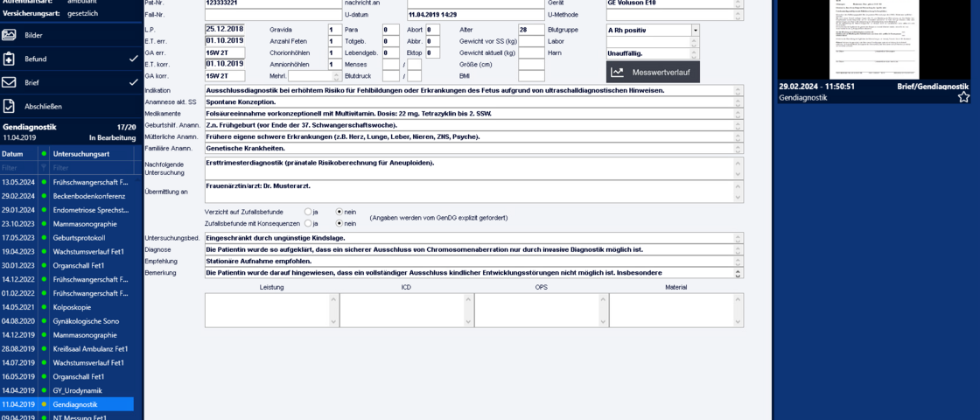Click Abschließen to finalize examination
The image size is (980, 420).
click(66, 106)
